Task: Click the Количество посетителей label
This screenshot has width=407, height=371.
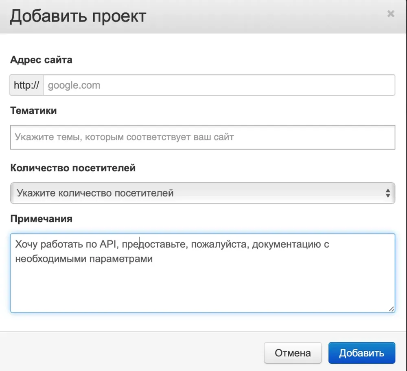Action: (x=73, y=168)
